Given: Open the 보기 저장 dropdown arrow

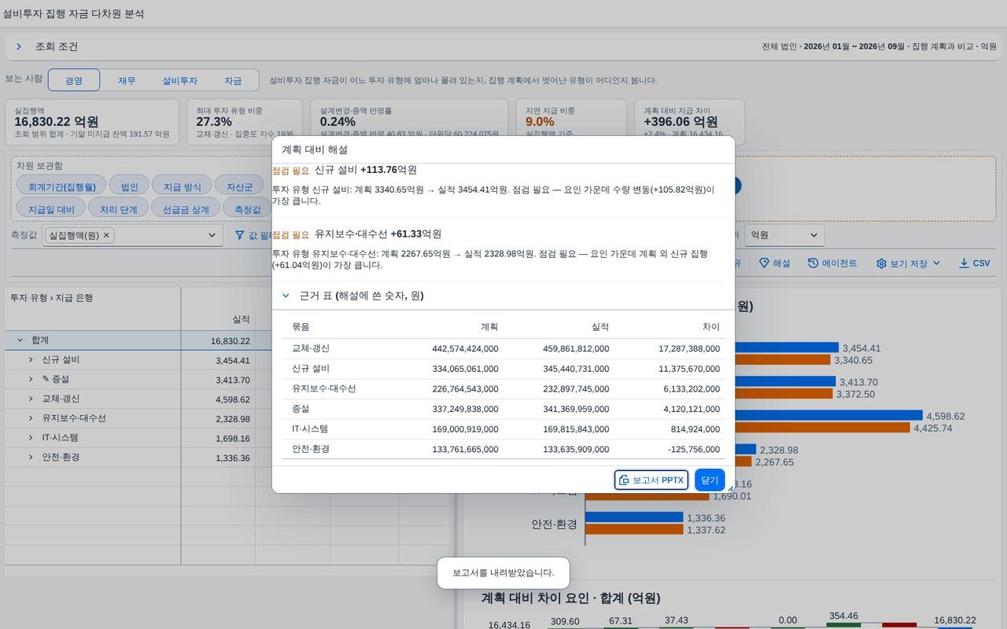Looking at the screenshot, I should pos(936,263).
